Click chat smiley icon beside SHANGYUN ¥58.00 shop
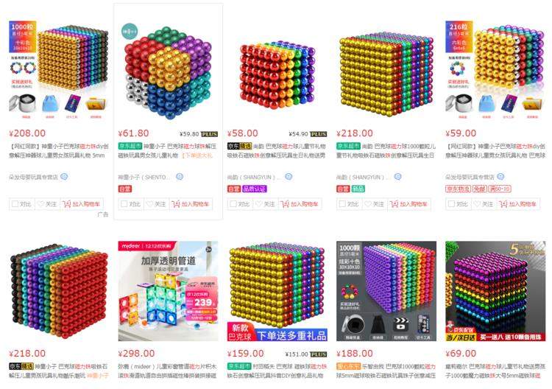 pos(289,177)
